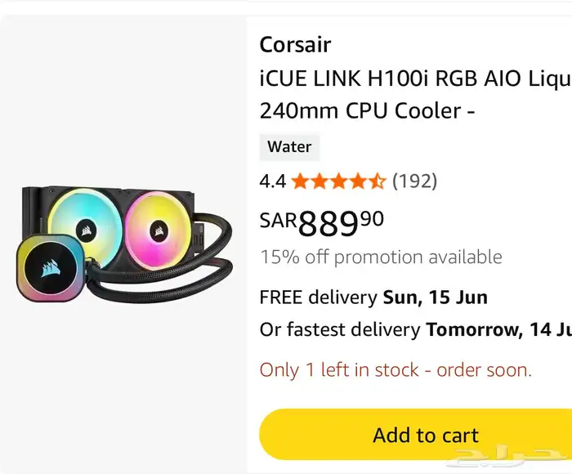Screen dimensions: 572x474
Task: Click the yellow Add to cart button
Action: click(415, 435)
